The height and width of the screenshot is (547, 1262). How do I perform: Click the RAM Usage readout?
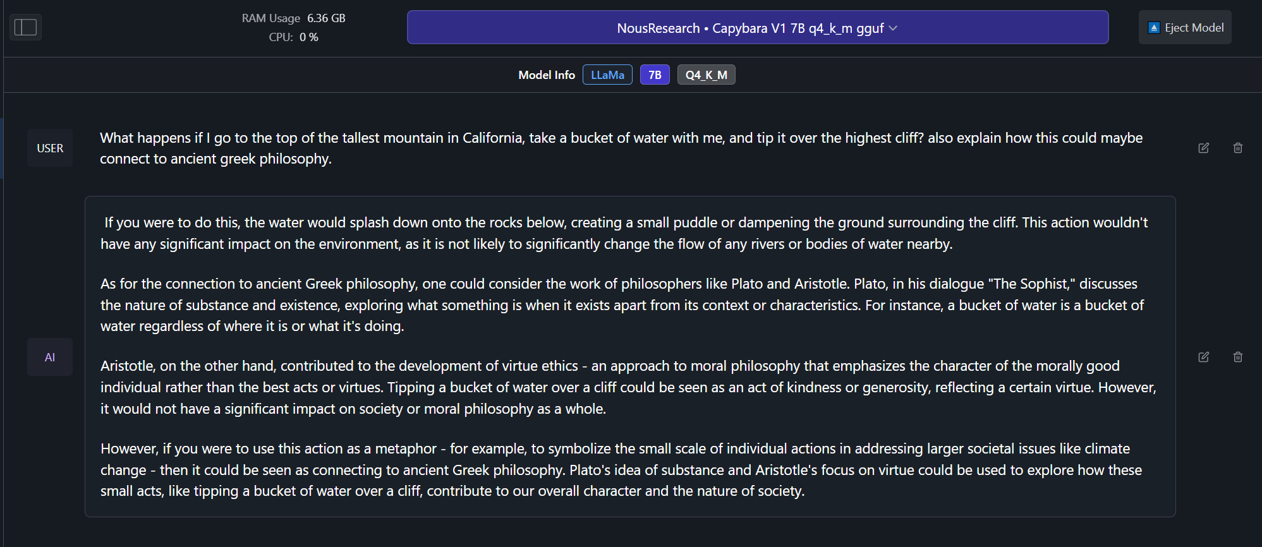(x=294, y=18)
